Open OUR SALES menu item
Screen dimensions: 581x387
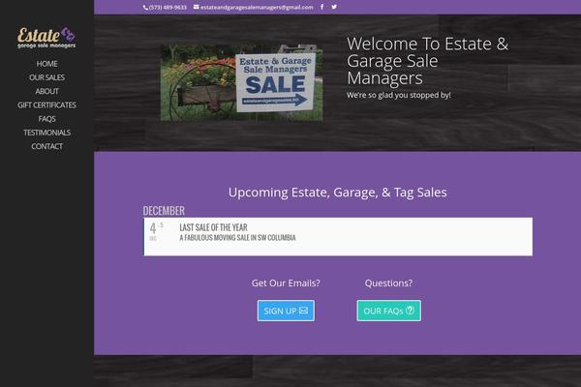click(46, 77)
